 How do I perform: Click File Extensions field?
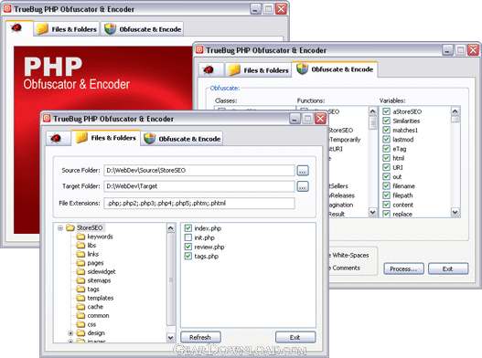[x=199, y=204]
